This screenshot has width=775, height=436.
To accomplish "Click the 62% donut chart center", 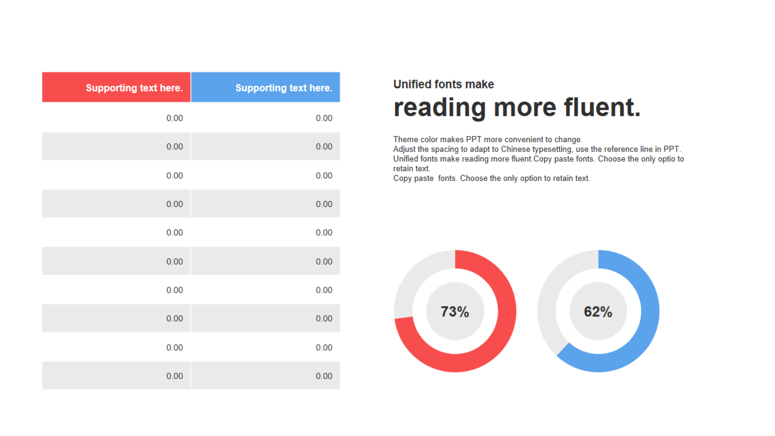I will click(598, 311).
